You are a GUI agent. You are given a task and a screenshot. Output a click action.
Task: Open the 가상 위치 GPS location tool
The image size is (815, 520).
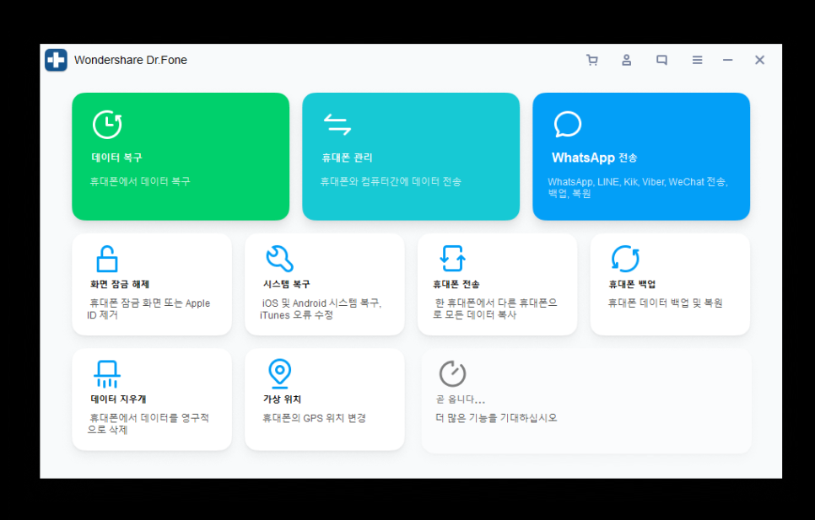[324, 399]
